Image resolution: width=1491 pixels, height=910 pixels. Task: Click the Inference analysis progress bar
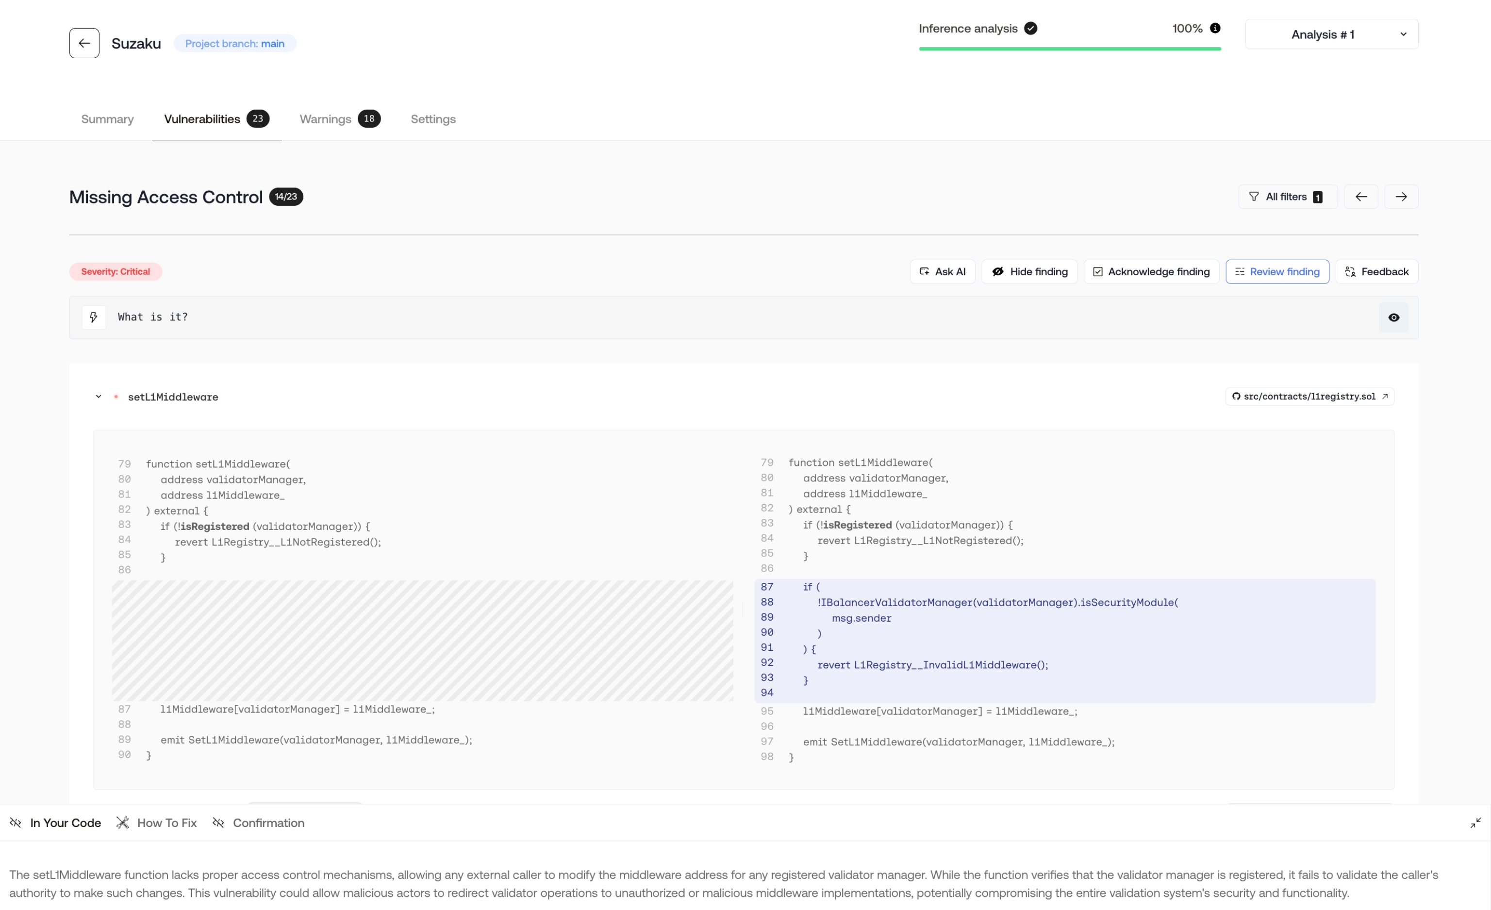(1069, 49)
